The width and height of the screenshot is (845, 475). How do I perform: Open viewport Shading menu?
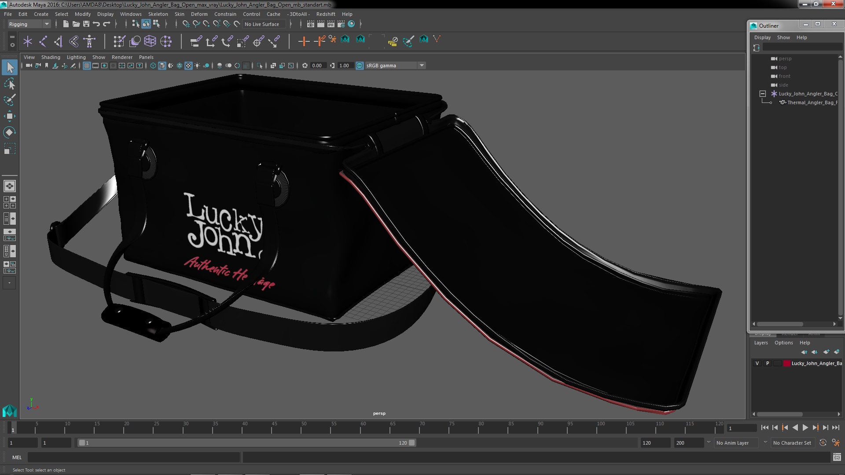coord(51,57)
